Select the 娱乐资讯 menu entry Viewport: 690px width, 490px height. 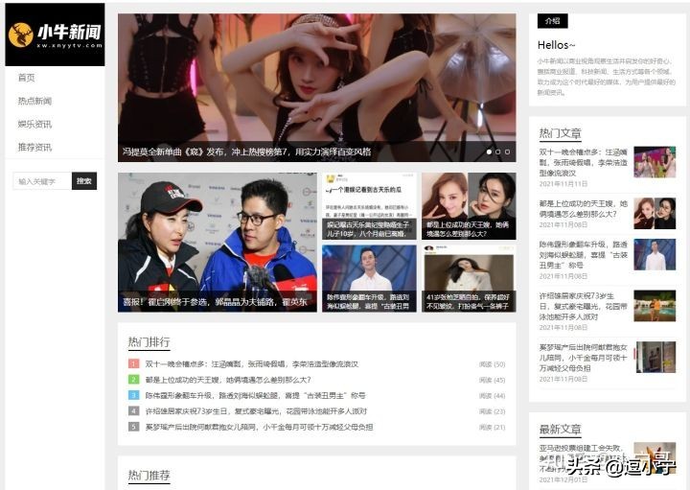(34, 124)
